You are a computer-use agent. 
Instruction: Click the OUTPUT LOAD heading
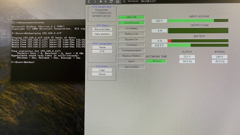(199, 25)
